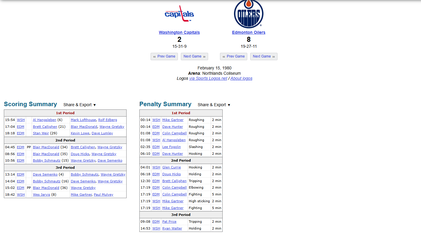
Task: Open the Edmonton Oilers team name link
Action: [249, 32]
